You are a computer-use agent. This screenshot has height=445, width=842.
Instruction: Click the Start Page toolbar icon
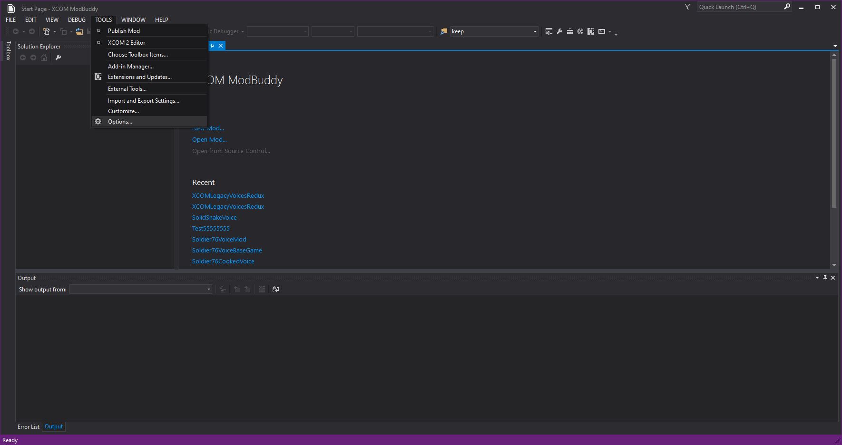pos(580,31)
